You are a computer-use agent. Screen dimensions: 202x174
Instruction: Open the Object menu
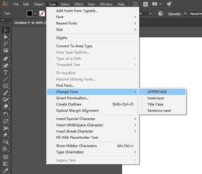pyautogui.click(x=39, y=4)
